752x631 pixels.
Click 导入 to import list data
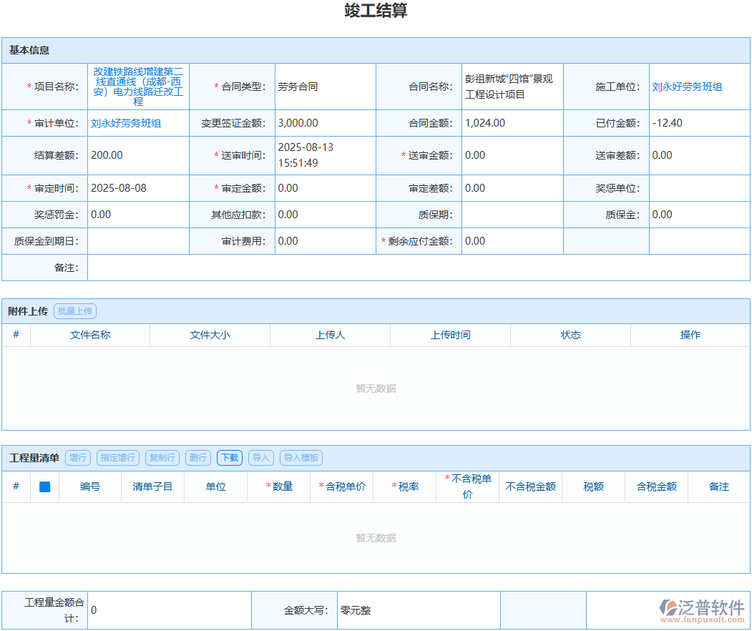coord(260,458)
